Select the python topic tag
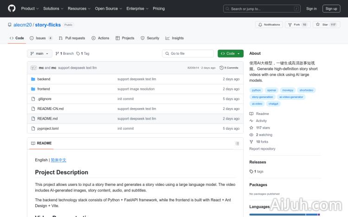This screenshot has height=217, width=348. click(257, 90)
